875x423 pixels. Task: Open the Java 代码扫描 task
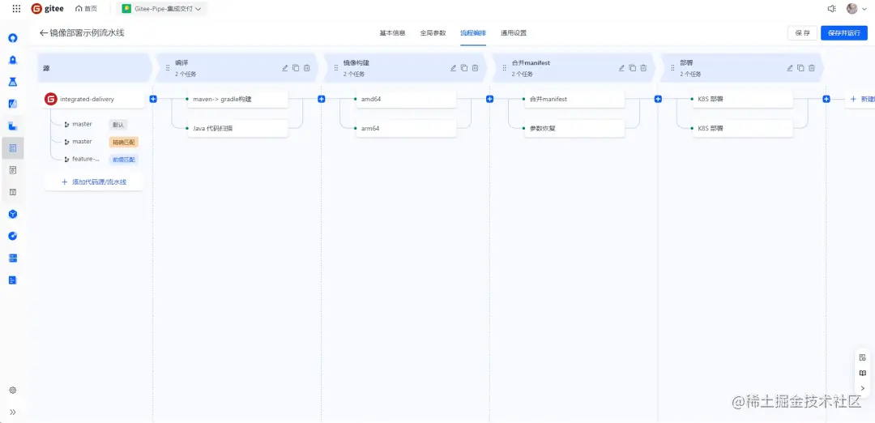[237, 128]
